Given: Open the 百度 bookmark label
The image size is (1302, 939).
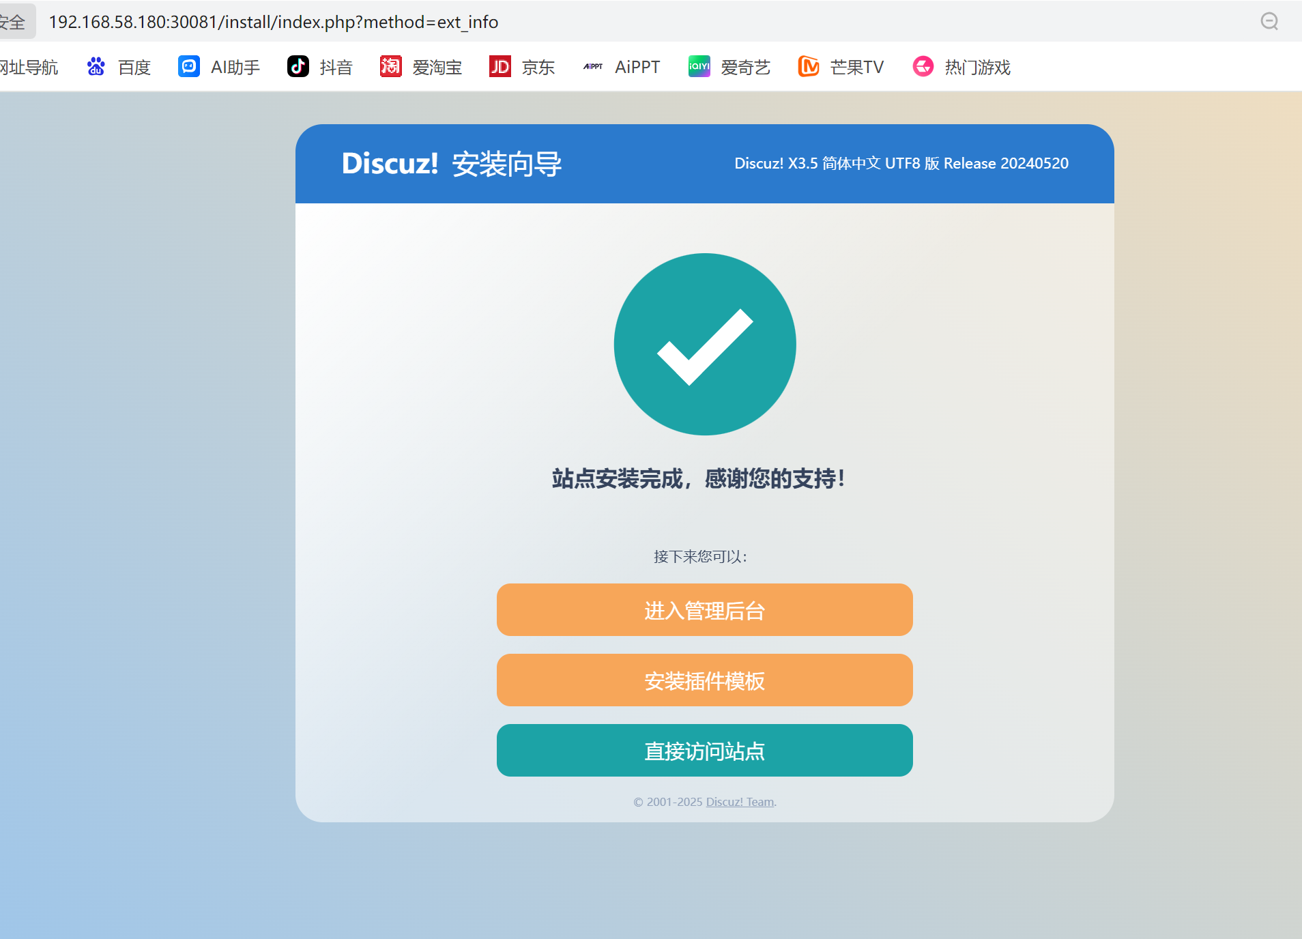Looking at the screenshot, I should (134, 67).
